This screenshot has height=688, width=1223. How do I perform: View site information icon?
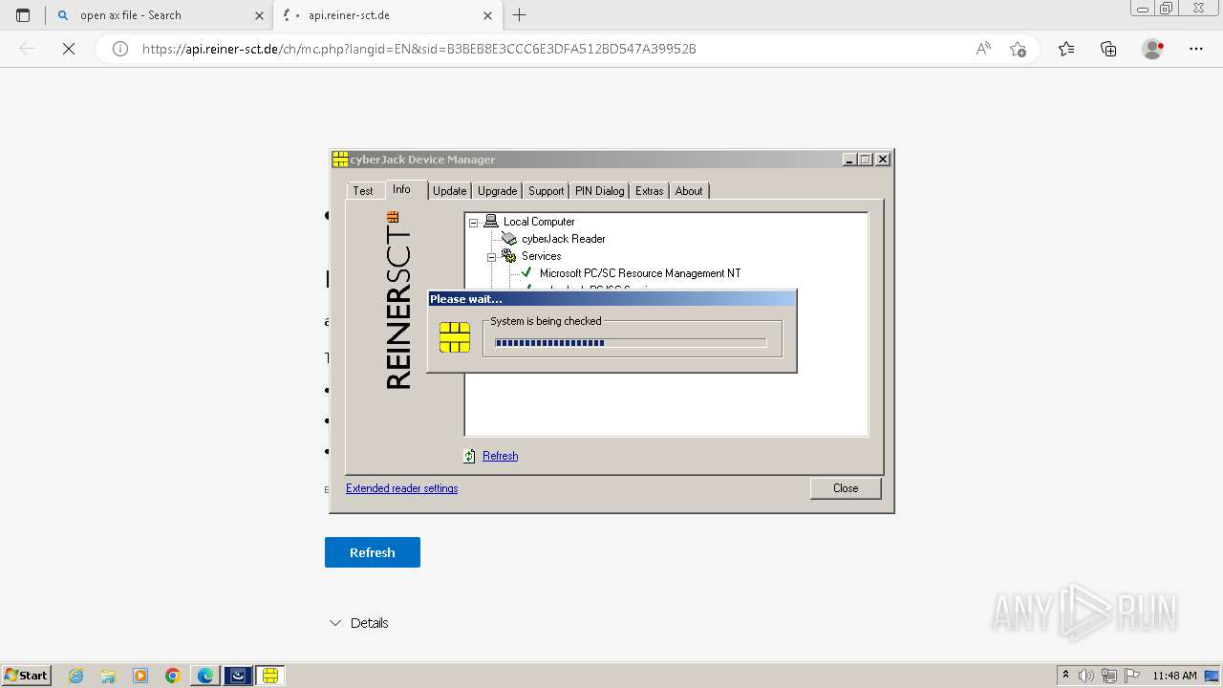tap(120, 49)
